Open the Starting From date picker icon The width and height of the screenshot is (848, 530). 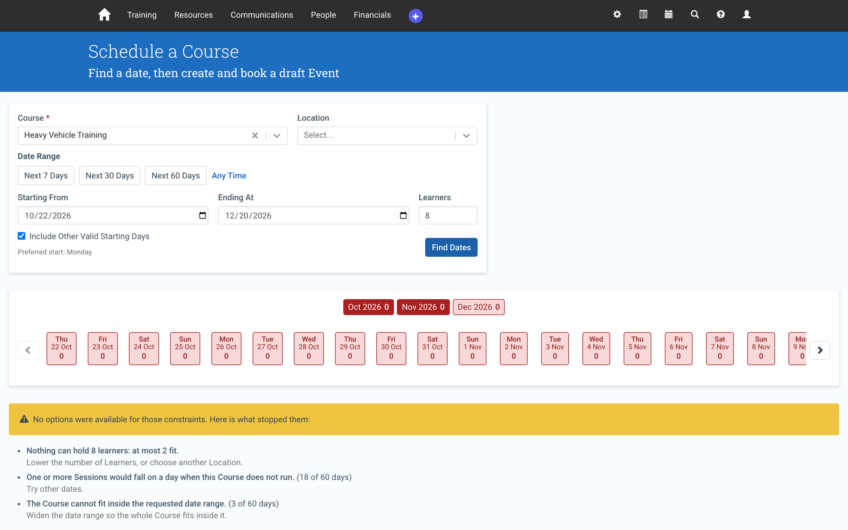click(203, 216)
